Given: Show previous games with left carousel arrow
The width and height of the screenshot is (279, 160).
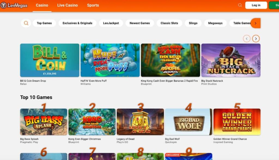Looking at the screenshot, I should [247, 39].
